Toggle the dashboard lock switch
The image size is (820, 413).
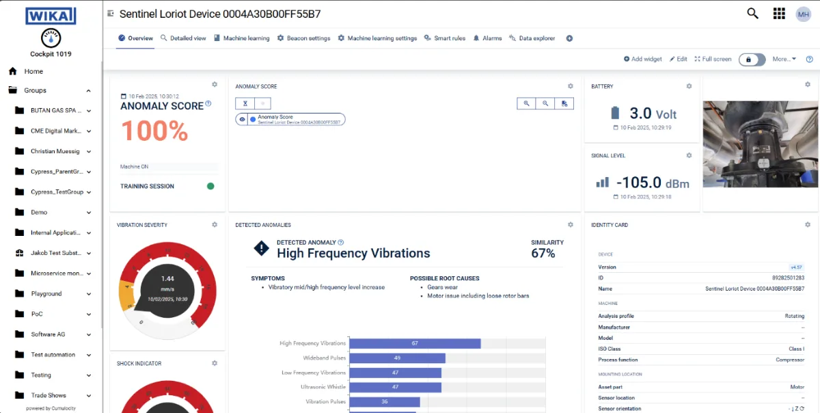point(752,59)
